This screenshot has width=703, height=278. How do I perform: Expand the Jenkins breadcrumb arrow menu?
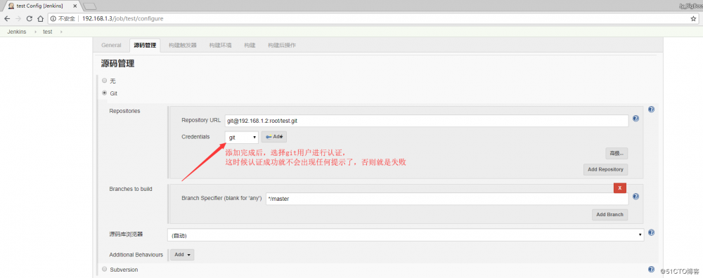click(x=35, y=32)
